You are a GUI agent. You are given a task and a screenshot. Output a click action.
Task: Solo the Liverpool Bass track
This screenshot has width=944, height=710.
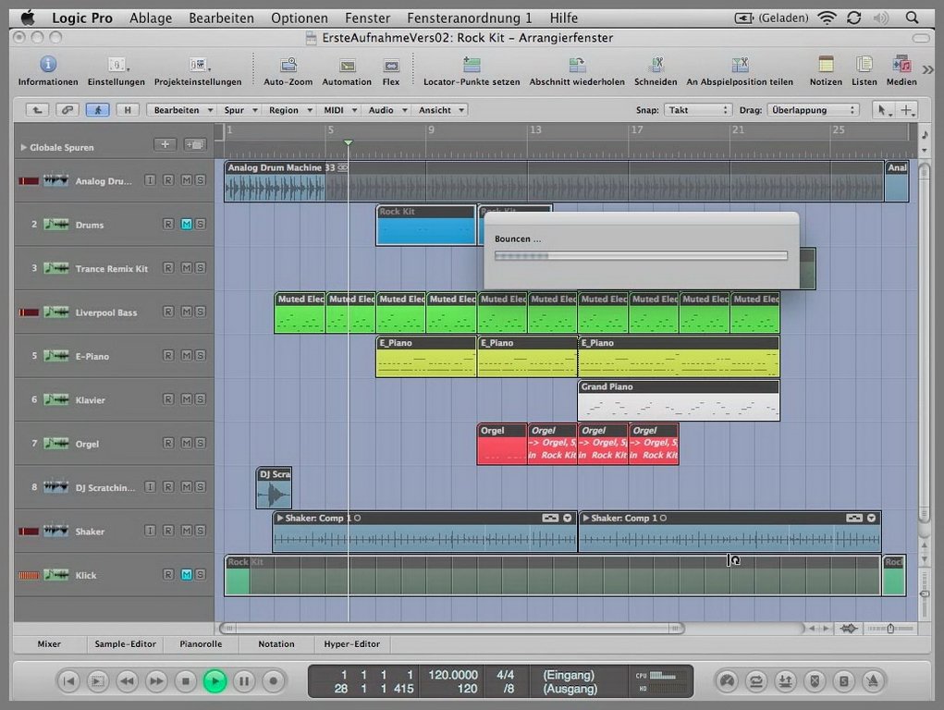(x=200, y=312)
